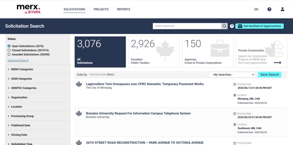Switch language via EN selector
293x145 pixels.
(x=256, y=9)
